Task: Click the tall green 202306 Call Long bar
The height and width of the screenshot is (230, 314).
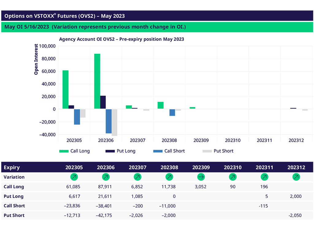Action: point(97,81)
